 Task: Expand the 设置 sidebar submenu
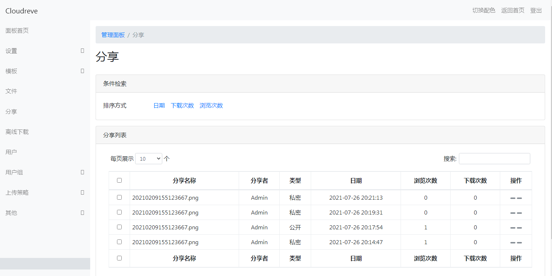click(45, 51)
